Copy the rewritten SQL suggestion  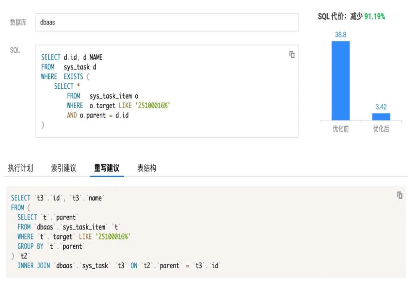click(x=399, y=195)
